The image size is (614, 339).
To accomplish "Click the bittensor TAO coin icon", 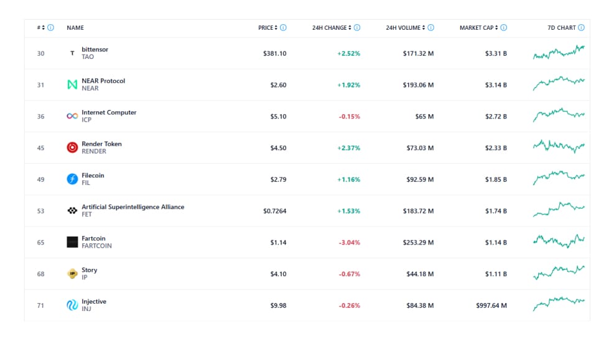I will (x=72, y=53).
